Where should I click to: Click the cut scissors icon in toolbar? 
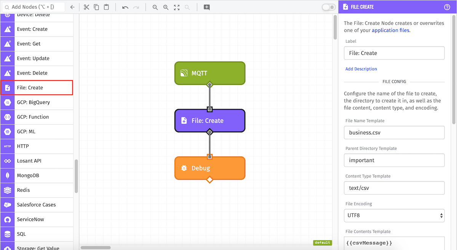click(86, 7)
